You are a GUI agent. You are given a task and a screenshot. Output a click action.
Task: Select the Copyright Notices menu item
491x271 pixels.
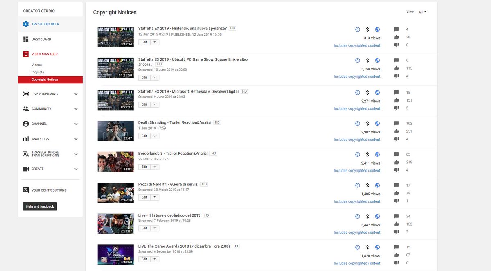point(50,79)
